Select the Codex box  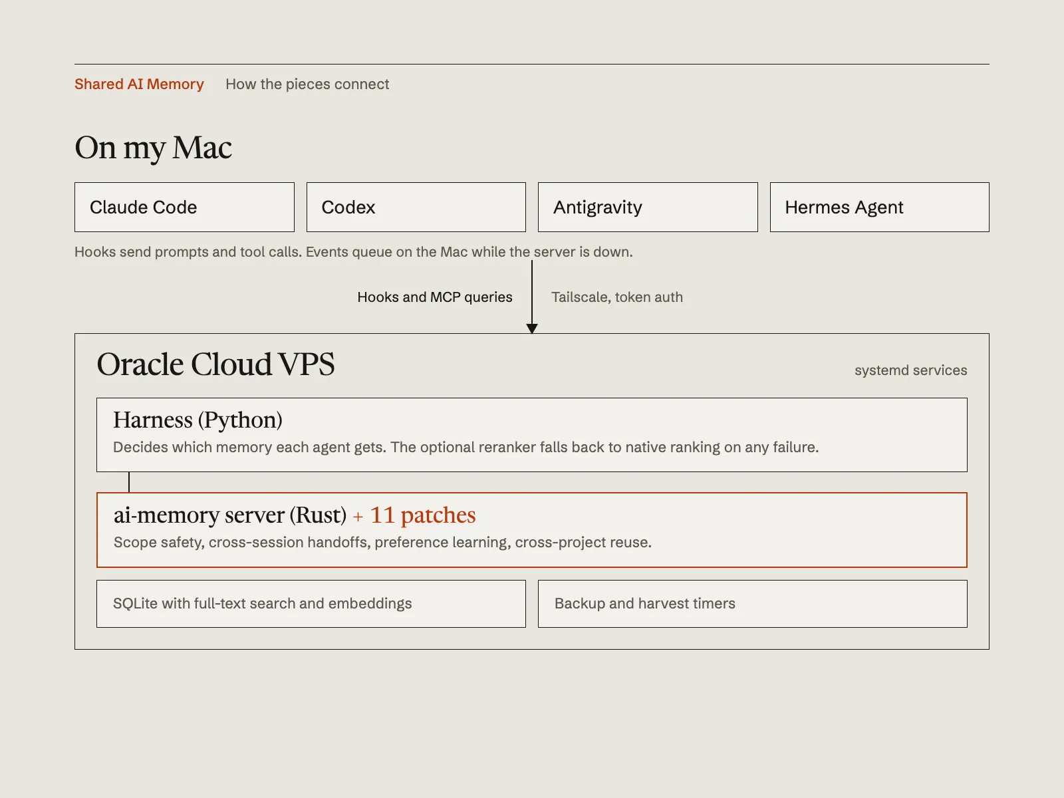tap(416, 207)
